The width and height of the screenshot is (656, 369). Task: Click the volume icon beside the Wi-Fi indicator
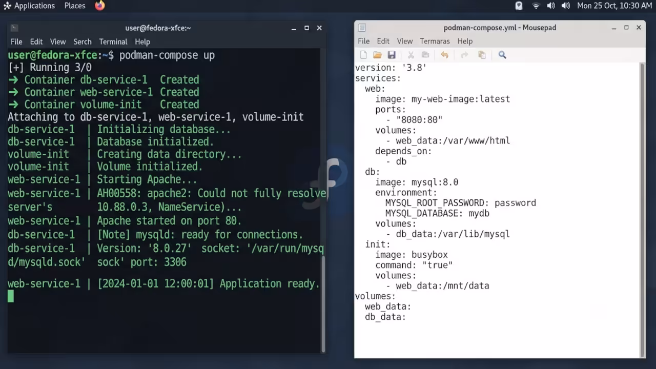(x=551, y=6)
